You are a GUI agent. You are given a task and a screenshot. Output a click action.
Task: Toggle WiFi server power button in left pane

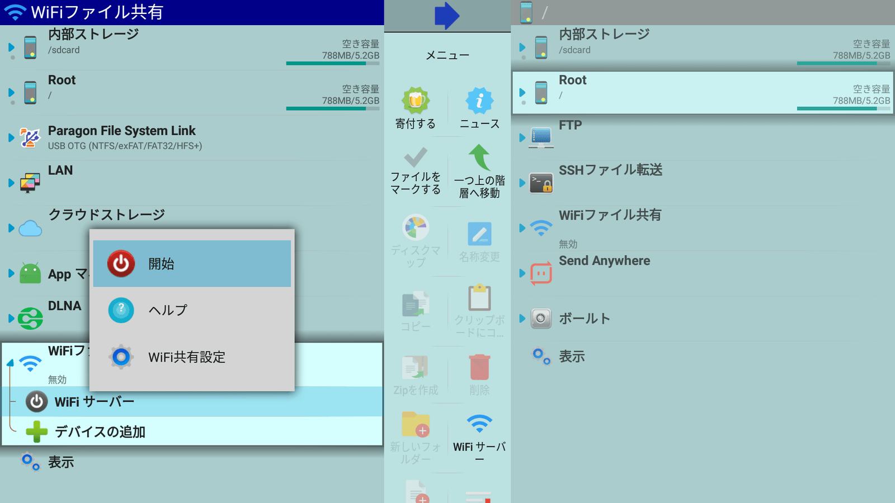tap(36, 402)
